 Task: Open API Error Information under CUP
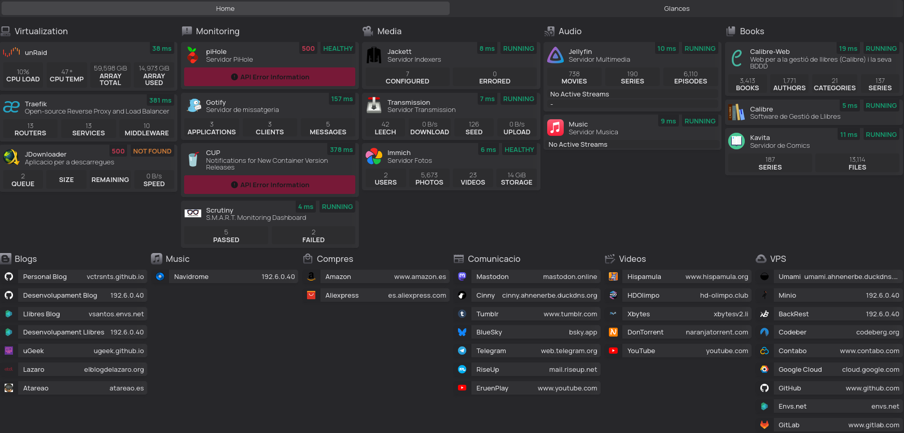(270, 185)
